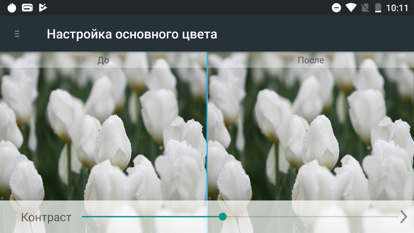Tap the Wi-Fi status icon
Viewport: 414px width, 233px height.
tap(351, 8)
